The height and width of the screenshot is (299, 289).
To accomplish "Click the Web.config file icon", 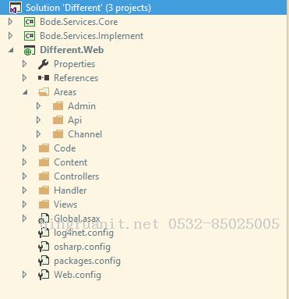I will click(44, 275).
